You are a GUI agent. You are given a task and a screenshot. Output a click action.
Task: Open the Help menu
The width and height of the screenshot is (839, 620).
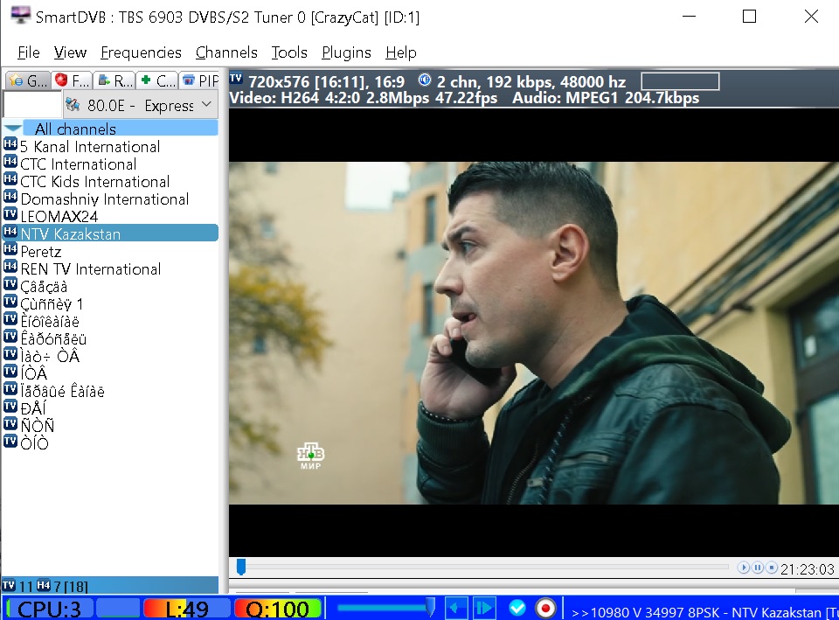click(401, 52)
